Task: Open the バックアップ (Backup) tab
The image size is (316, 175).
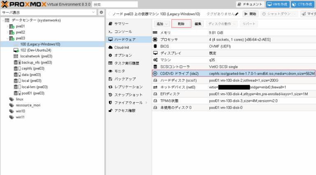Action: (x=128, y=79)
